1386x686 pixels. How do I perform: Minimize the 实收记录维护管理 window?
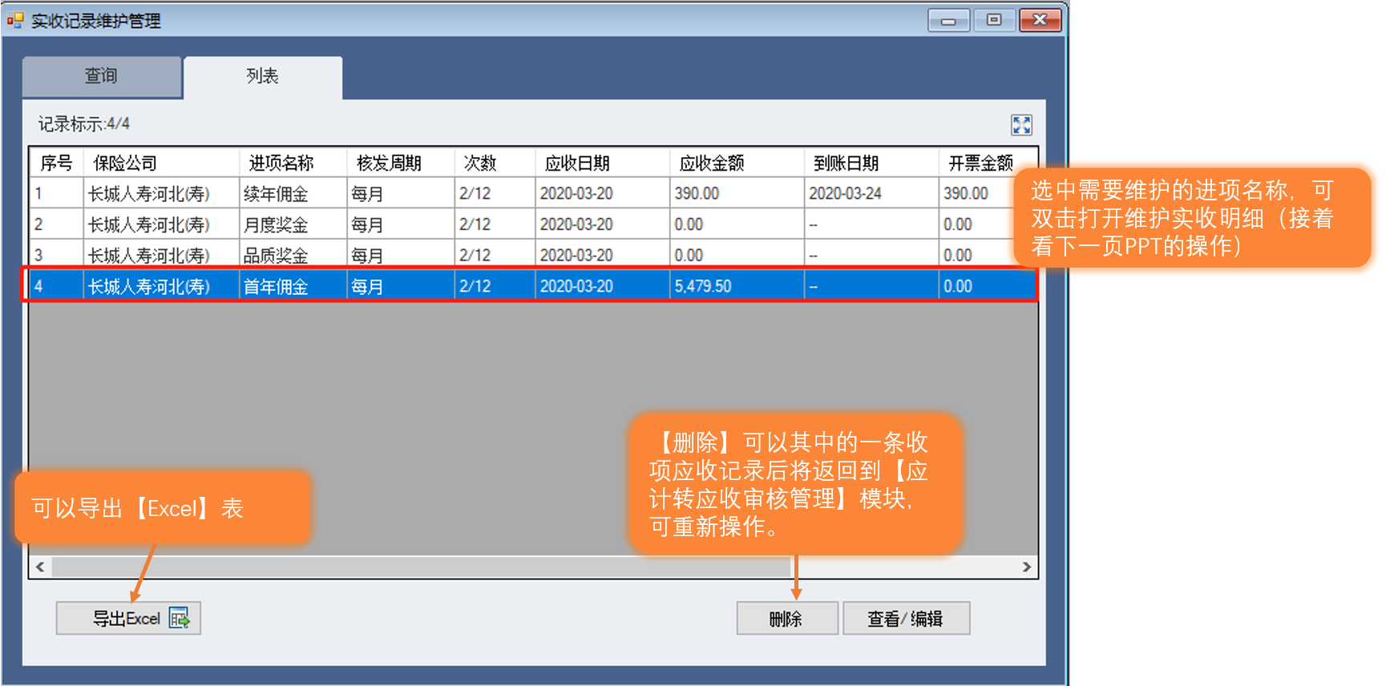click(x=948, y=20)
